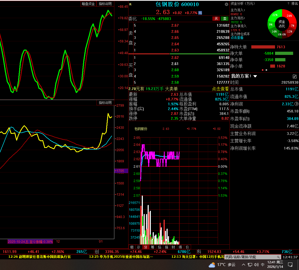Open the notification center icon
299x270 pixels.
290,265
